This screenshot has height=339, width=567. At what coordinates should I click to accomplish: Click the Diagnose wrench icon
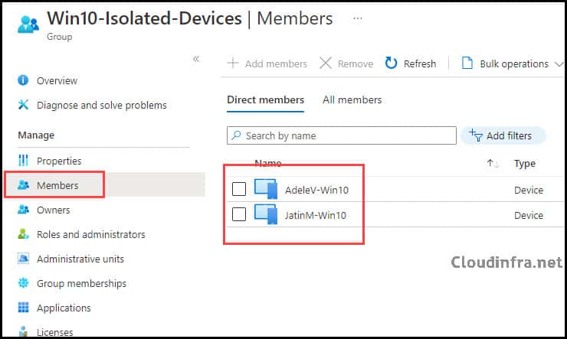(23, 105)
